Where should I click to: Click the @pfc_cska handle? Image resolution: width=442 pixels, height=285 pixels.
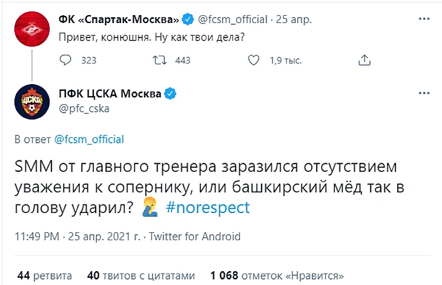[86, 108]
